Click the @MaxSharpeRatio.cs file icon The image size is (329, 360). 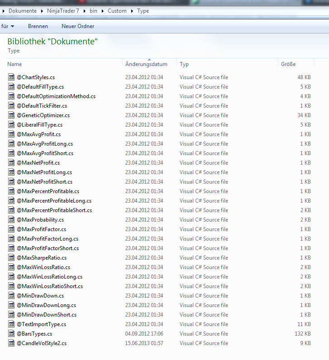(x=11, y=258)
